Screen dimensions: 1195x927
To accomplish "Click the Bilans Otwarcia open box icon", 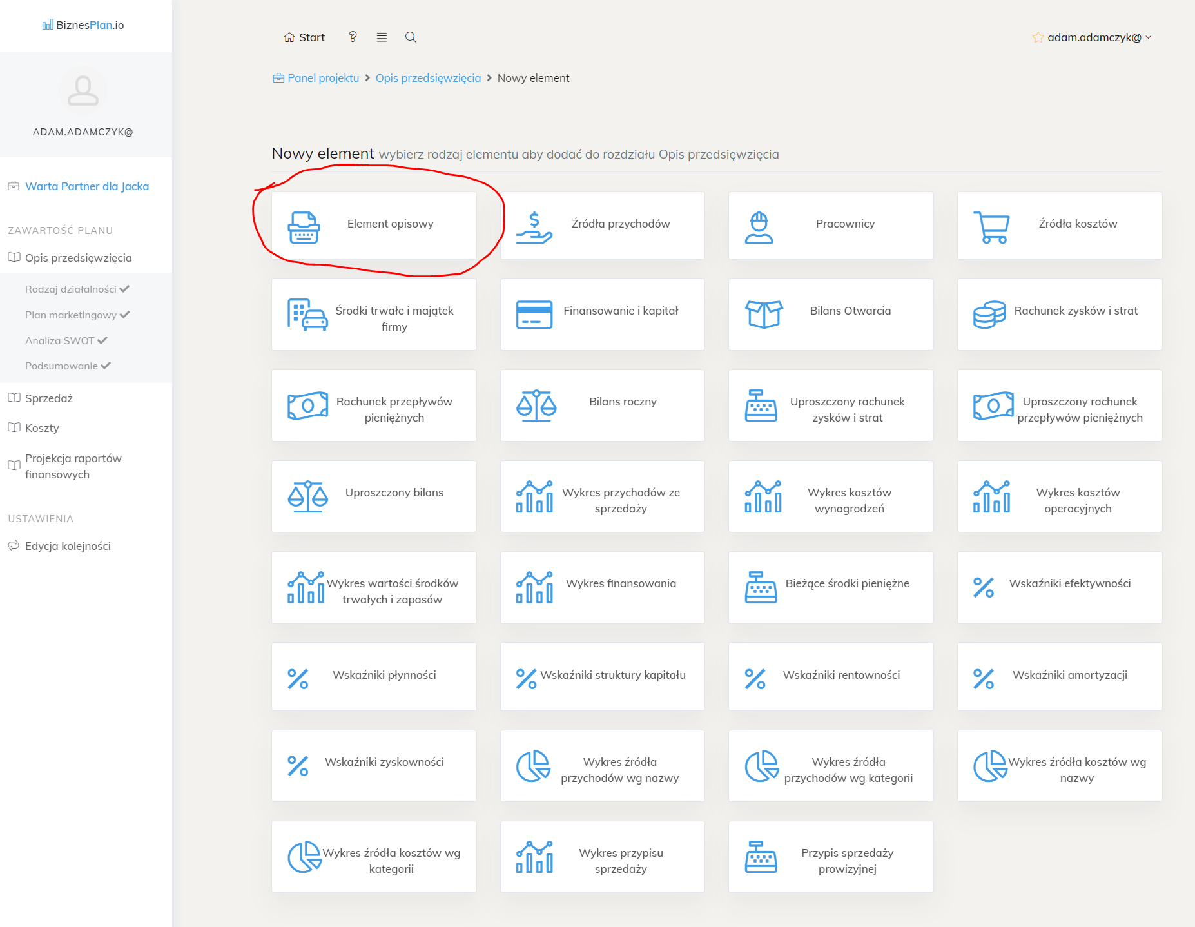I will [764, 315].
